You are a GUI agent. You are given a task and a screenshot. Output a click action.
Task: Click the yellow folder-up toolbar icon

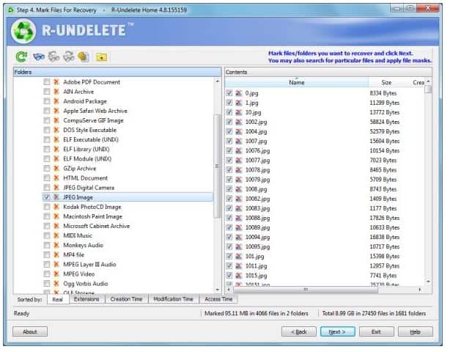(102, 57)
